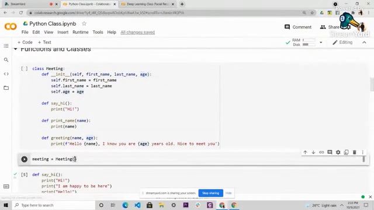Open the Files sidebar panel
Viewport: 374px width, 210px height.
click(x=6, y=88)
